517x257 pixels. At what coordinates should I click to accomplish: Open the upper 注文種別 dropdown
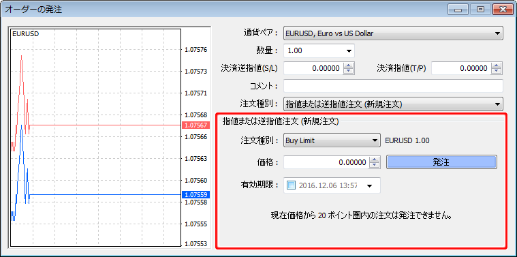pos(393,104)
